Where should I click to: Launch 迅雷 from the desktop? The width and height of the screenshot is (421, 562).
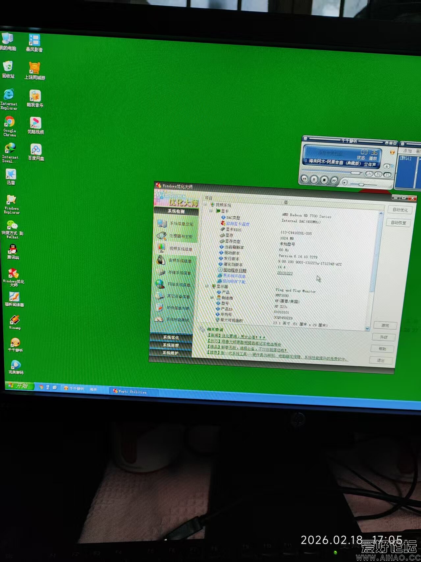(11, 177)
